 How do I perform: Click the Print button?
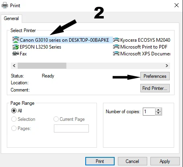point(100,161)
